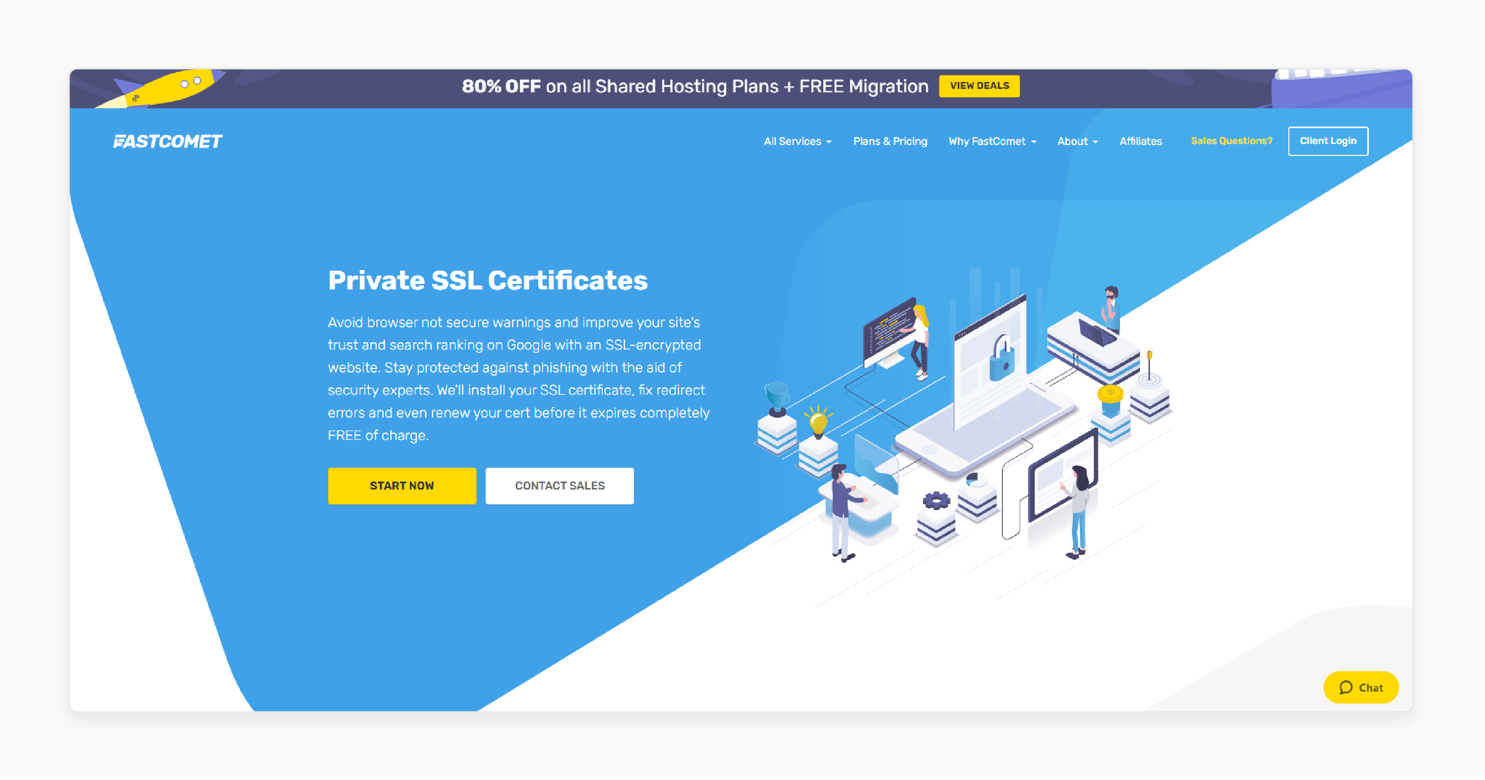Viewport: 1485px width, 780px height.
Task: Click the gear icon in illustration
Action: tap(936, 500)
